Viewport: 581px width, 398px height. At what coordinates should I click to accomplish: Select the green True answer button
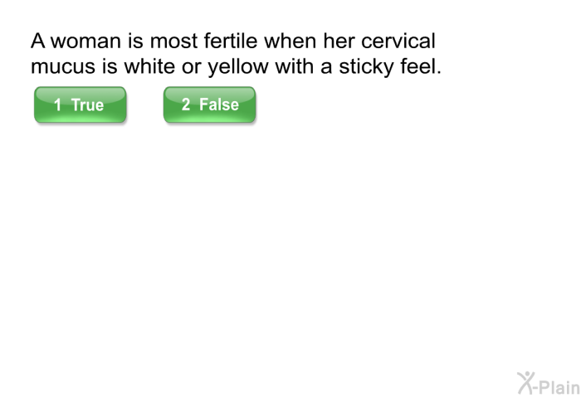coord(80,104)
